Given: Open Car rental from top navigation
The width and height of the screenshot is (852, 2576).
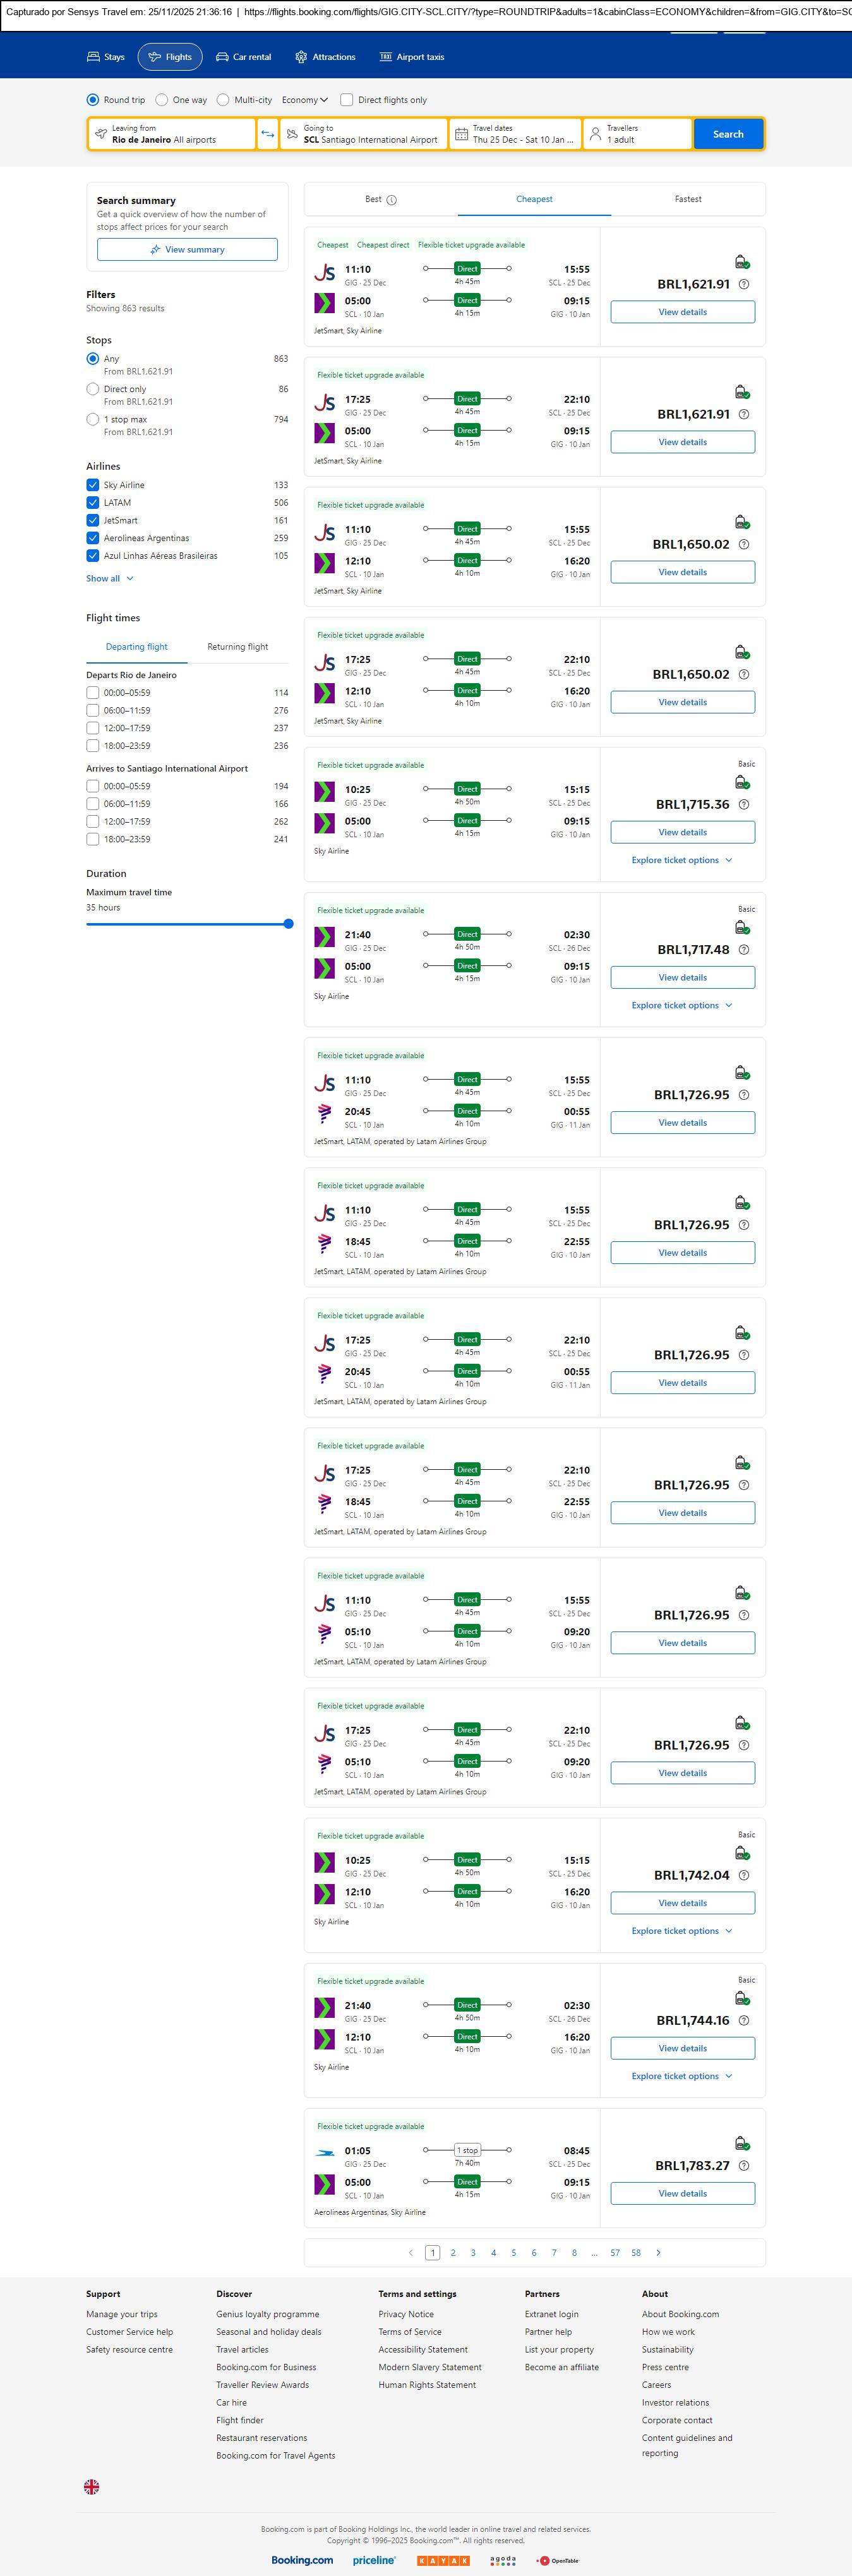Looking at the screenshot, I should pyautogui.click(x=244, y=57).
